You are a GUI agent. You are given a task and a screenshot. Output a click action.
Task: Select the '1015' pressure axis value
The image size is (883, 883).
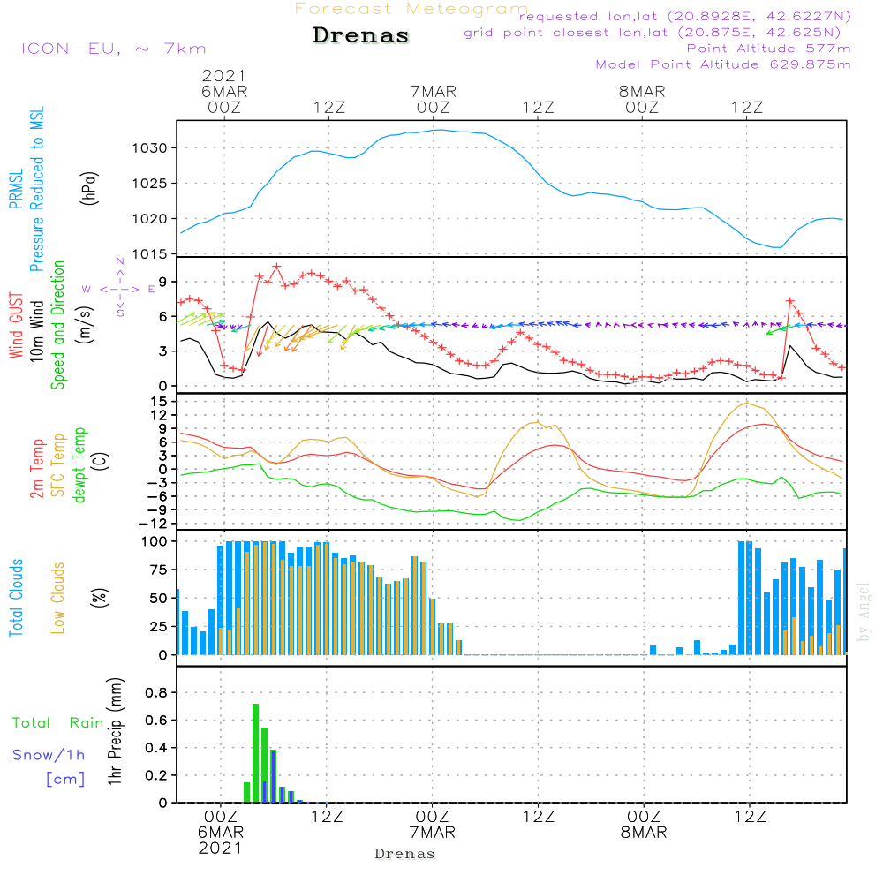click(x=150, y=254)
